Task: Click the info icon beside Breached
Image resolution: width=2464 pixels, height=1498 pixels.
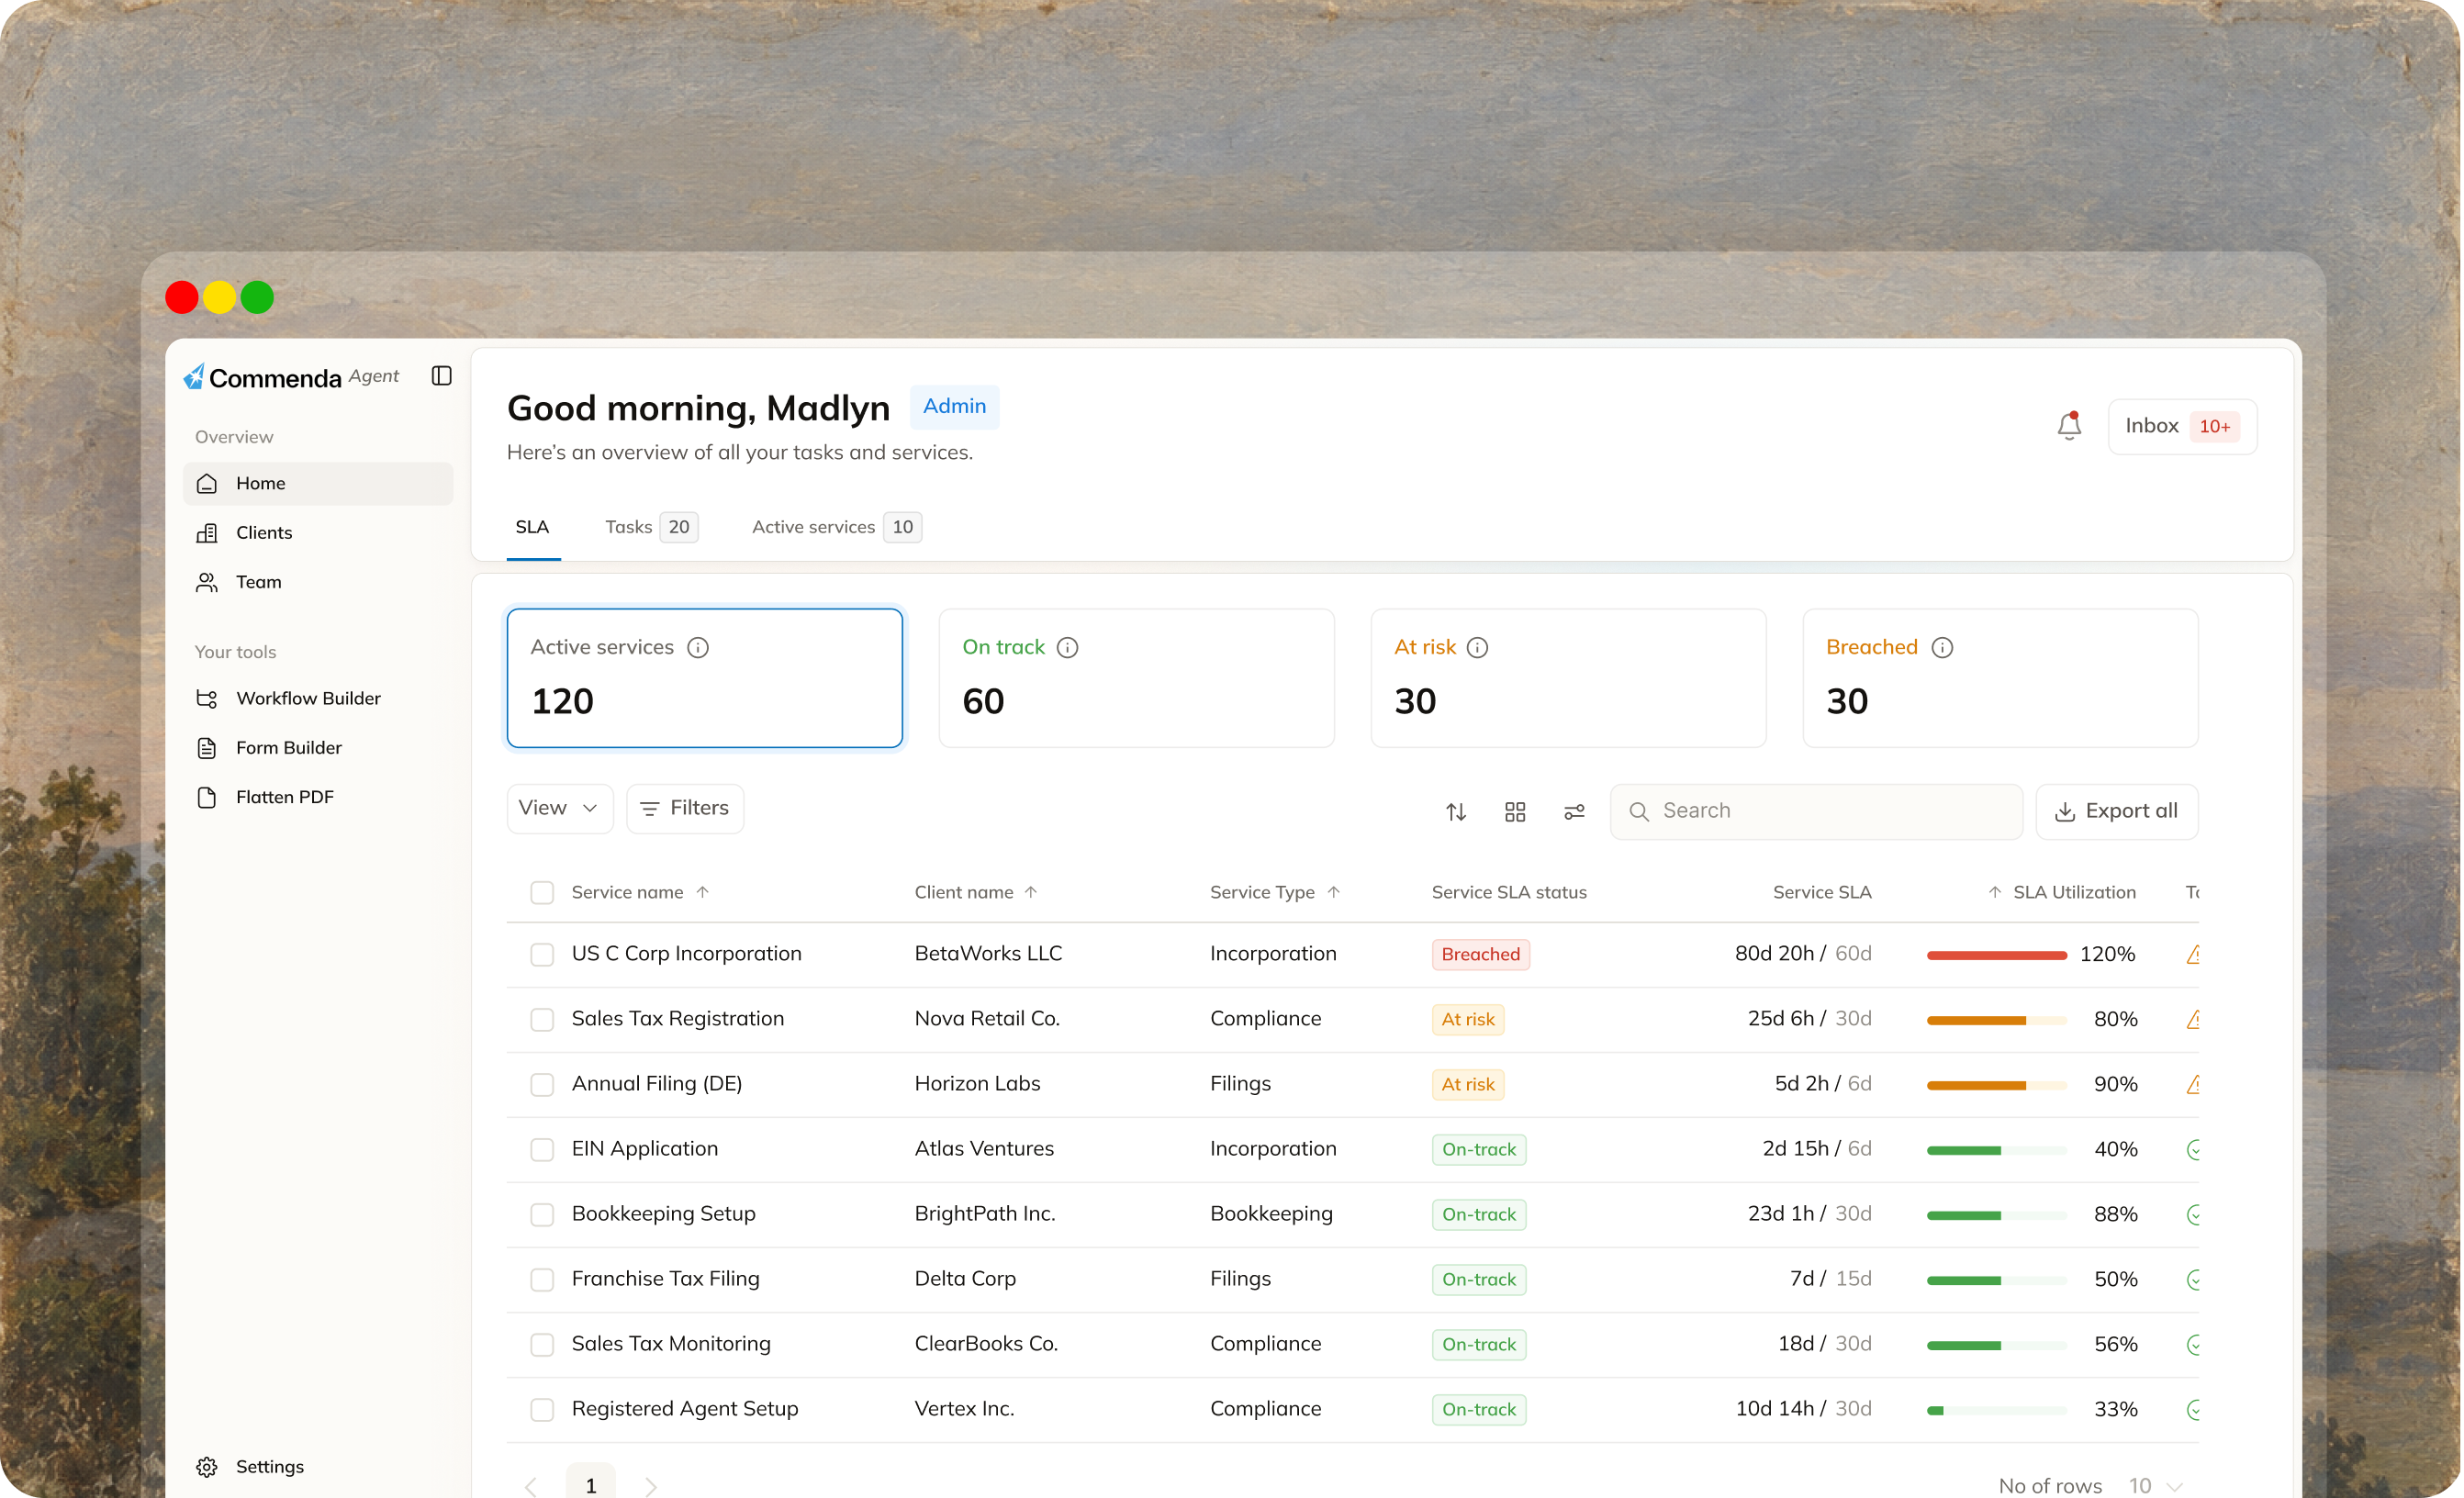Action: click(1942, 648)
